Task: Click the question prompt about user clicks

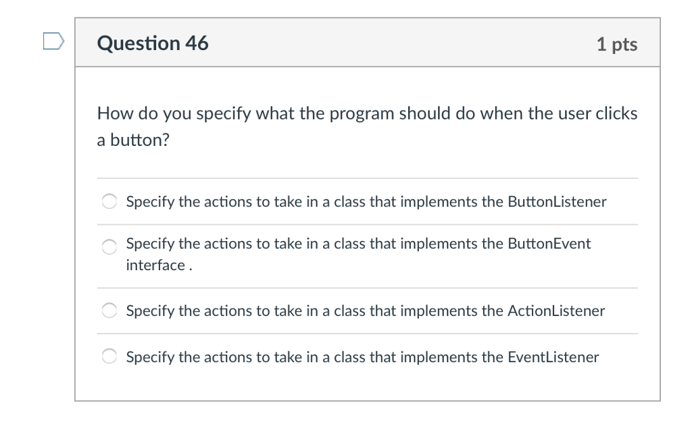Action: [x=367, y=126]
